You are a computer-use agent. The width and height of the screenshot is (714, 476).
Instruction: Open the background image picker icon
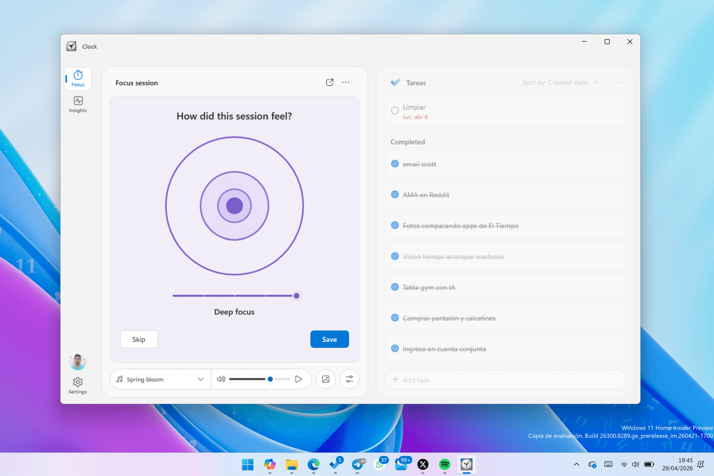(x=325, y=379)
